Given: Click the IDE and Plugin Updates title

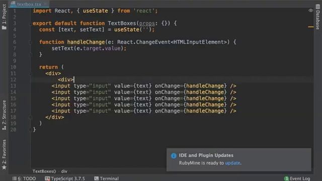Looking at the screenshot, I should [x=206, y=155].
